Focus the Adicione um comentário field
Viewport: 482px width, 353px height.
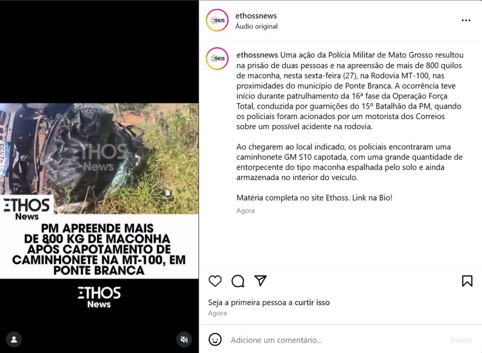pos(338,340)
